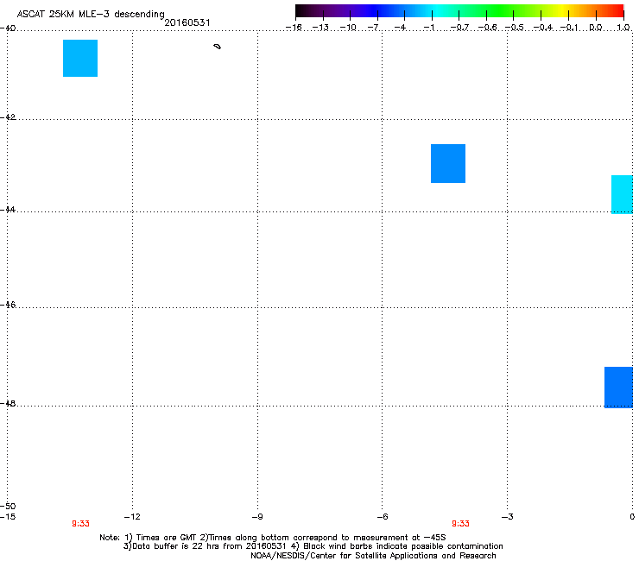Select the 1.0 label at color bar end
The image size is (639, 561).
point(623,28)
